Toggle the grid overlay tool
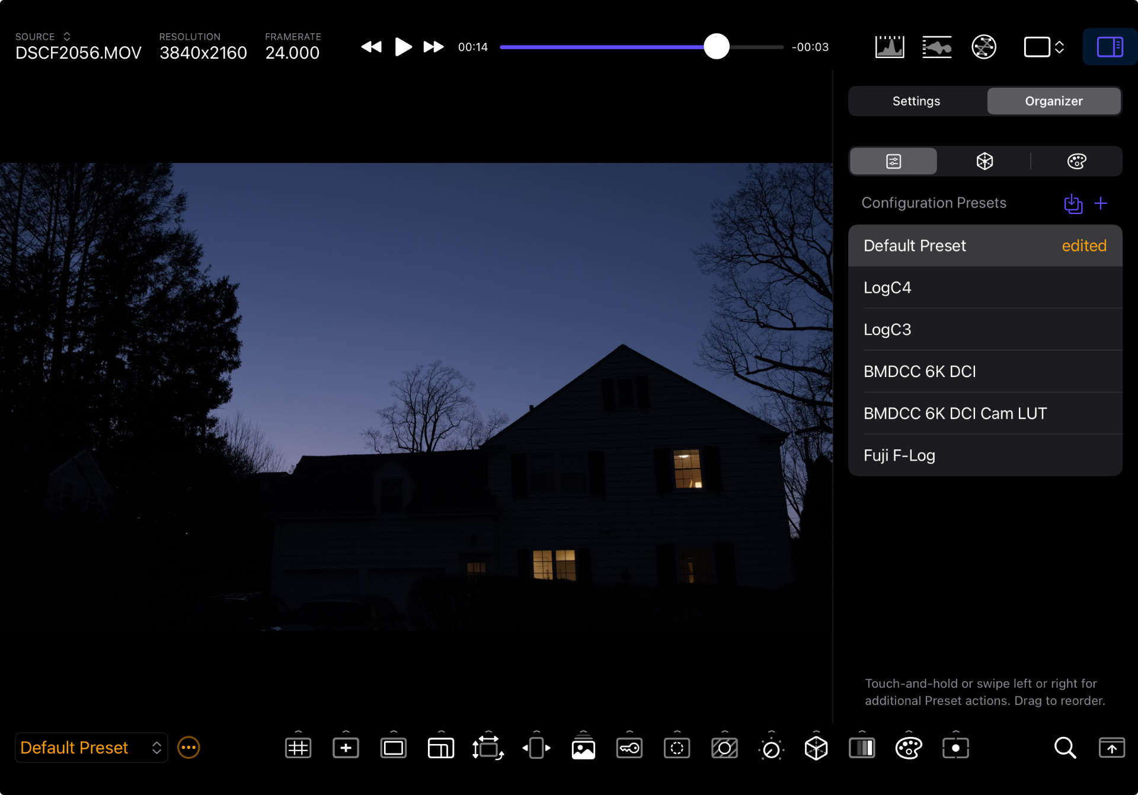This screenshot has height=795, width=1138. 298,748
